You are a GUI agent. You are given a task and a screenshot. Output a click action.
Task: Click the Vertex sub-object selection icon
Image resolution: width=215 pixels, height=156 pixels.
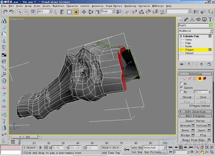point(184,78)
